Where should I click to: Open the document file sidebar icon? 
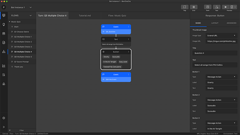click(x=4, y=43)
